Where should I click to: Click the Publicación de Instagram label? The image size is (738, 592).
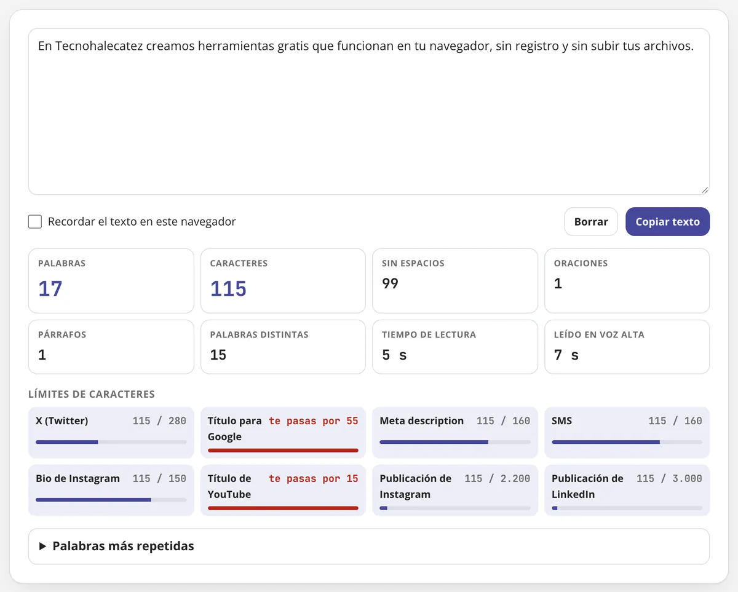click(416, 486)
